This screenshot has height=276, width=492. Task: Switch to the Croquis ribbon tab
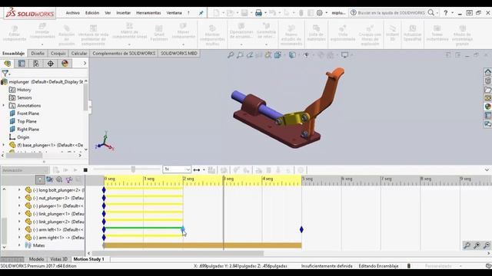coord(58,54)
